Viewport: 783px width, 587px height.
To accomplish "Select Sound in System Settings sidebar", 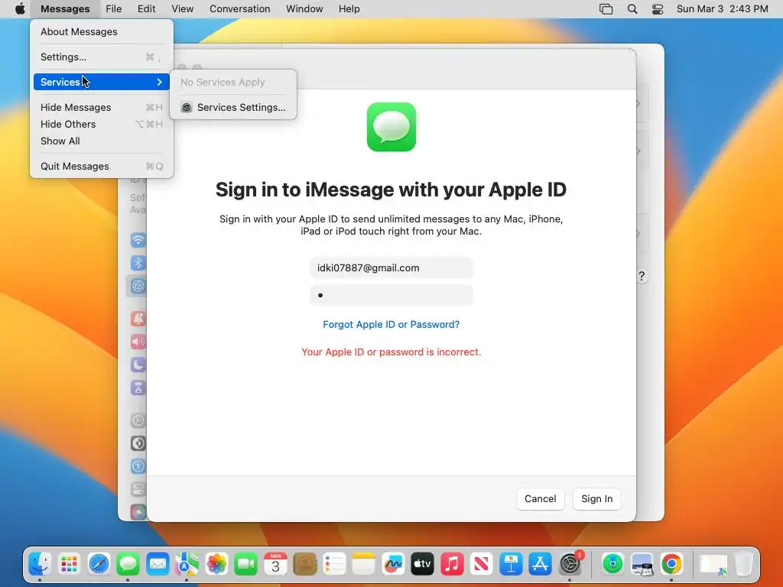I will pos(138,342).
